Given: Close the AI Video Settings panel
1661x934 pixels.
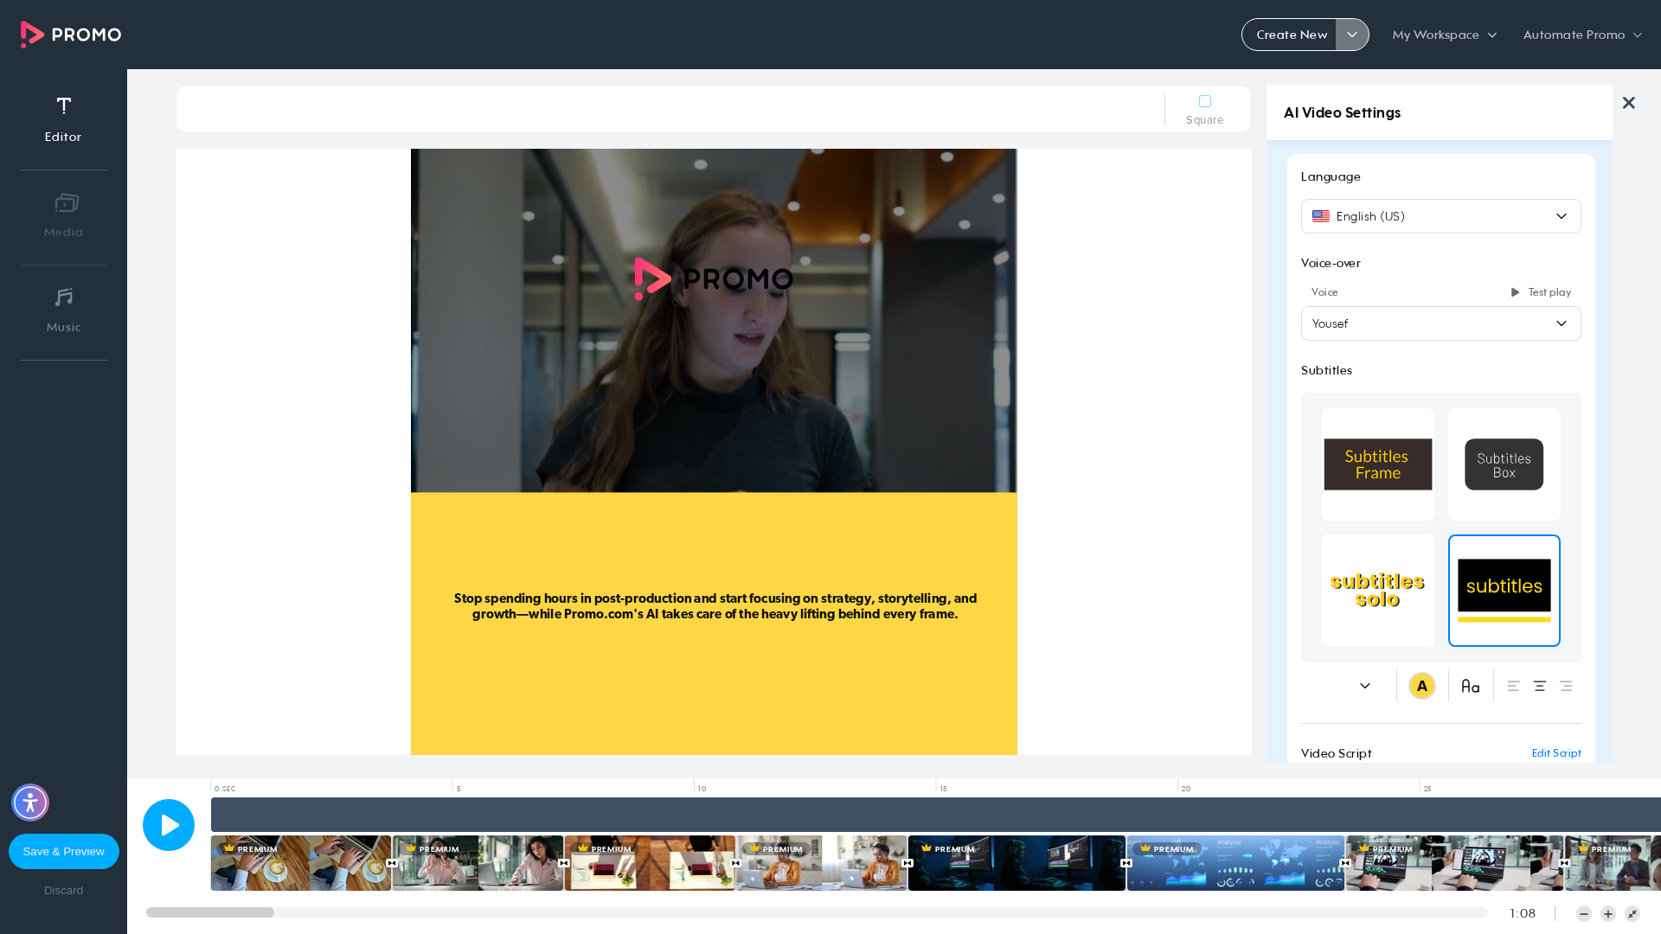Looking at the screenshot, I should click(x=1629, y=103).
